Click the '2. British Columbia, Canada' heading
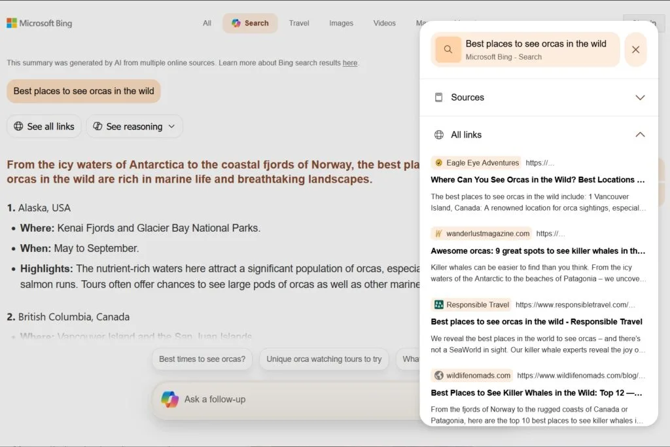 [68, 317]
